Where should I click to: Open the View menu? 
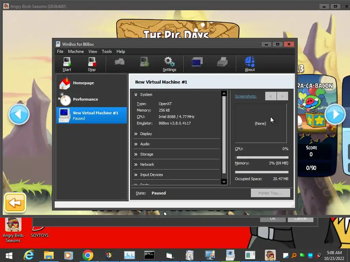(93, 52)
